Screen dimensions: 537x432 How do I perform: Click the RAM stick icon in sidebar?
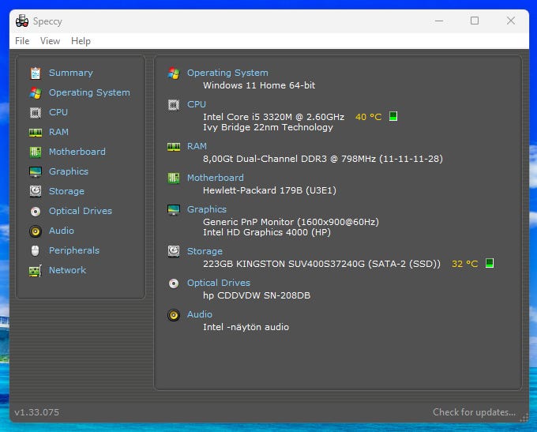36,132
